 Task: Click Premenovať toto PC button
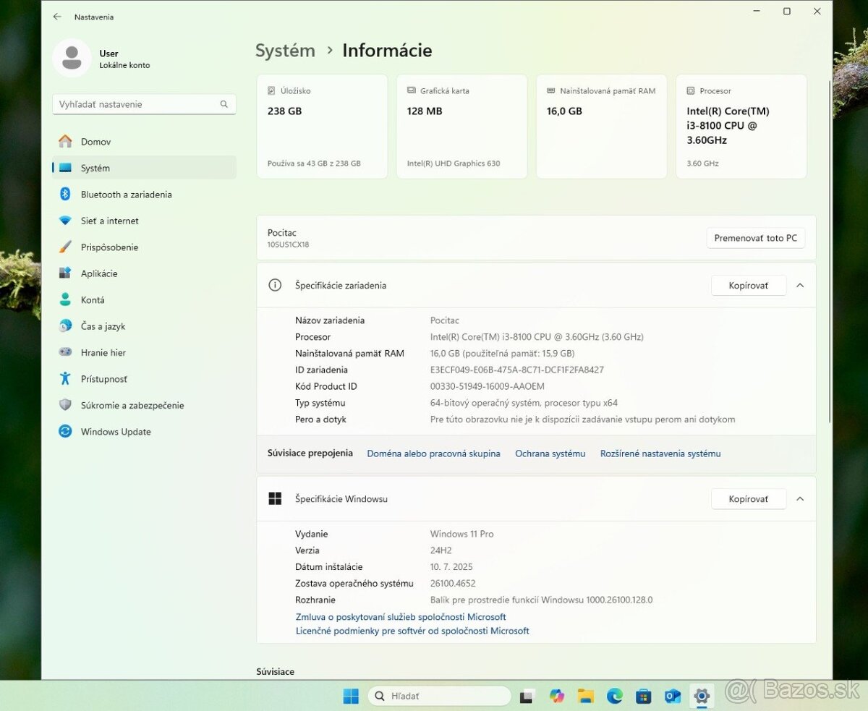tap(755, 238)
